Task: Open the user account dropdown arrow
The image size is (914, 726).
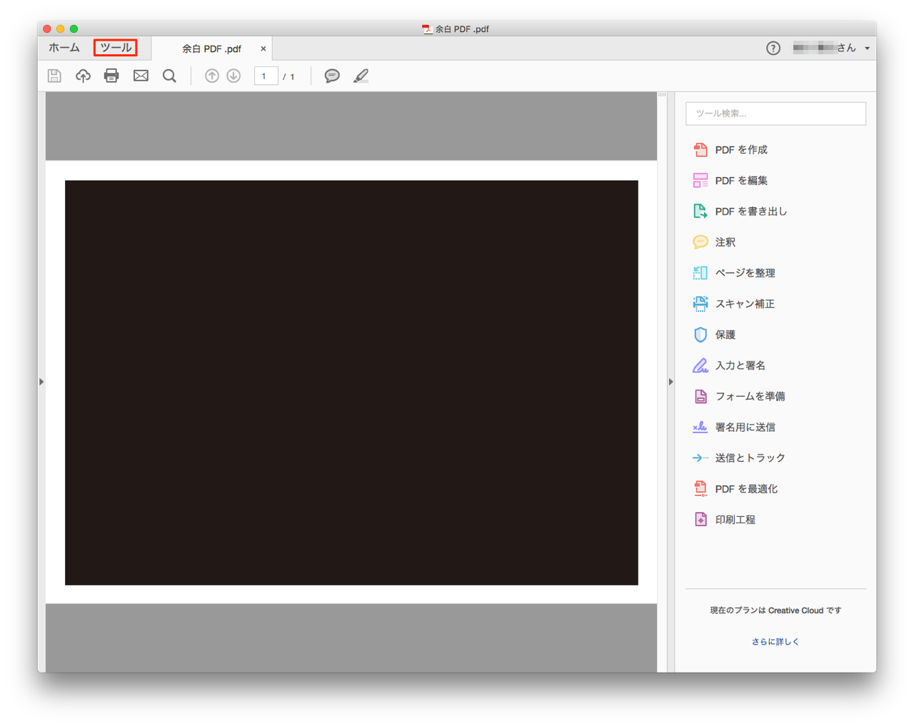Action: pyautogui.click(x=867, y=49)
